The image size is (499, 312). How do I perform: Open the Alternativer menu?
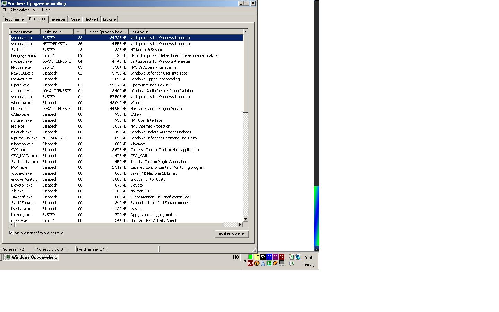coord(20,10)
